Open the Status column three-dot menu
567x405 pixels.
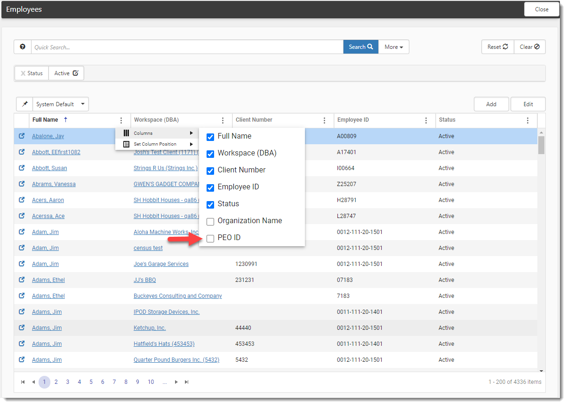coord(527,120)
